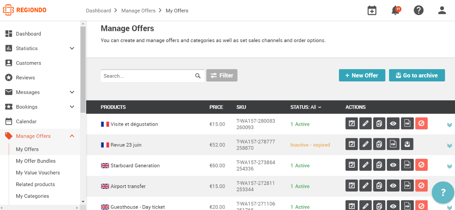This screenshot has height=210, width=455.
Task: Click the New Offer button
Action: click(362, 75)
